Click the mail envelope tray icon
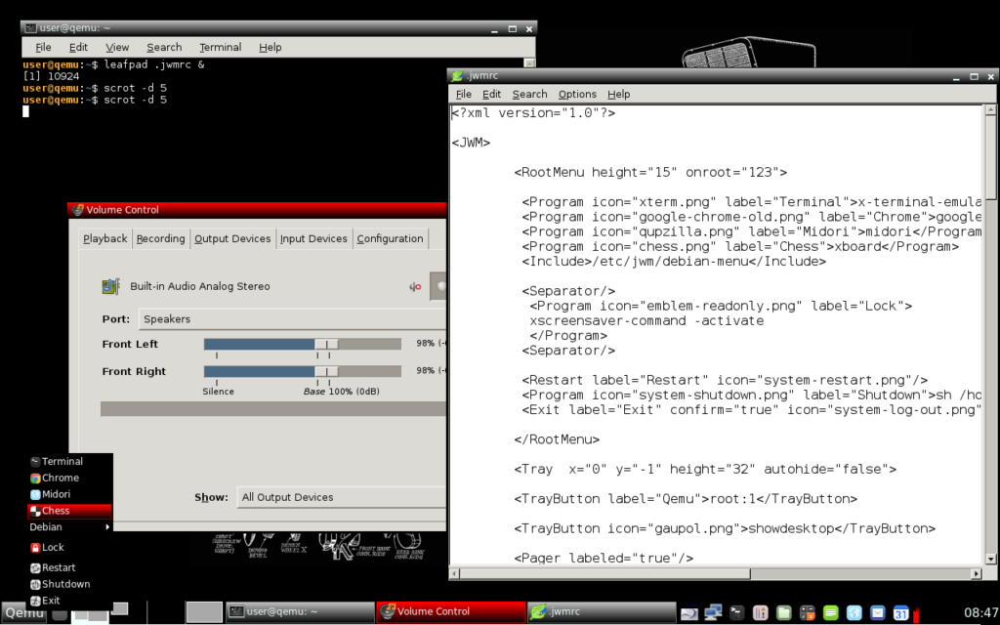Viewport: 1000px width, 625px height. pyautogui.click(x=878, y=612)
